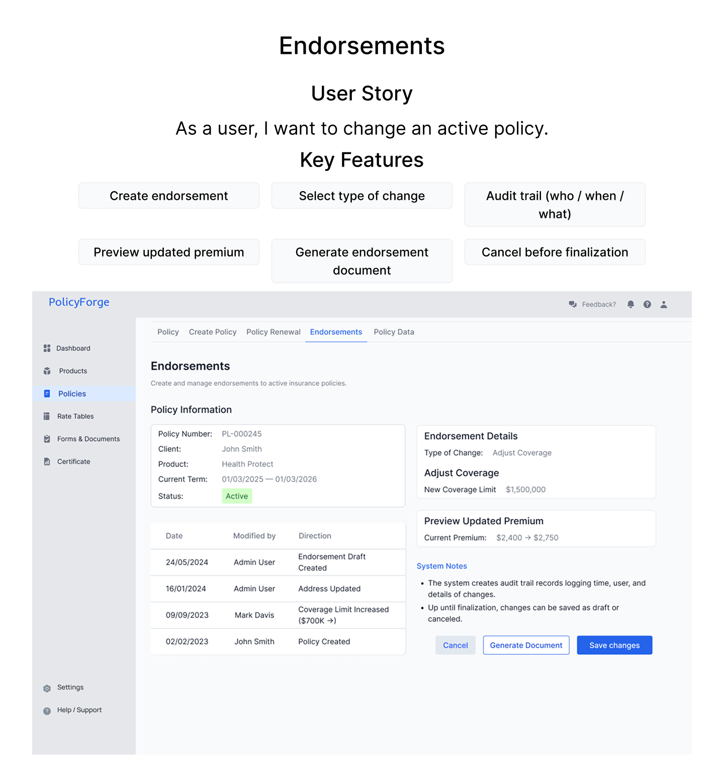
Task: Click the Settings gear icon
Action: [47, 688]
